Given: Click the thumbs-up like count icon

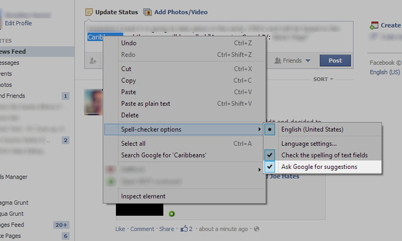Looking at the screenshot, I should (184, 228).
